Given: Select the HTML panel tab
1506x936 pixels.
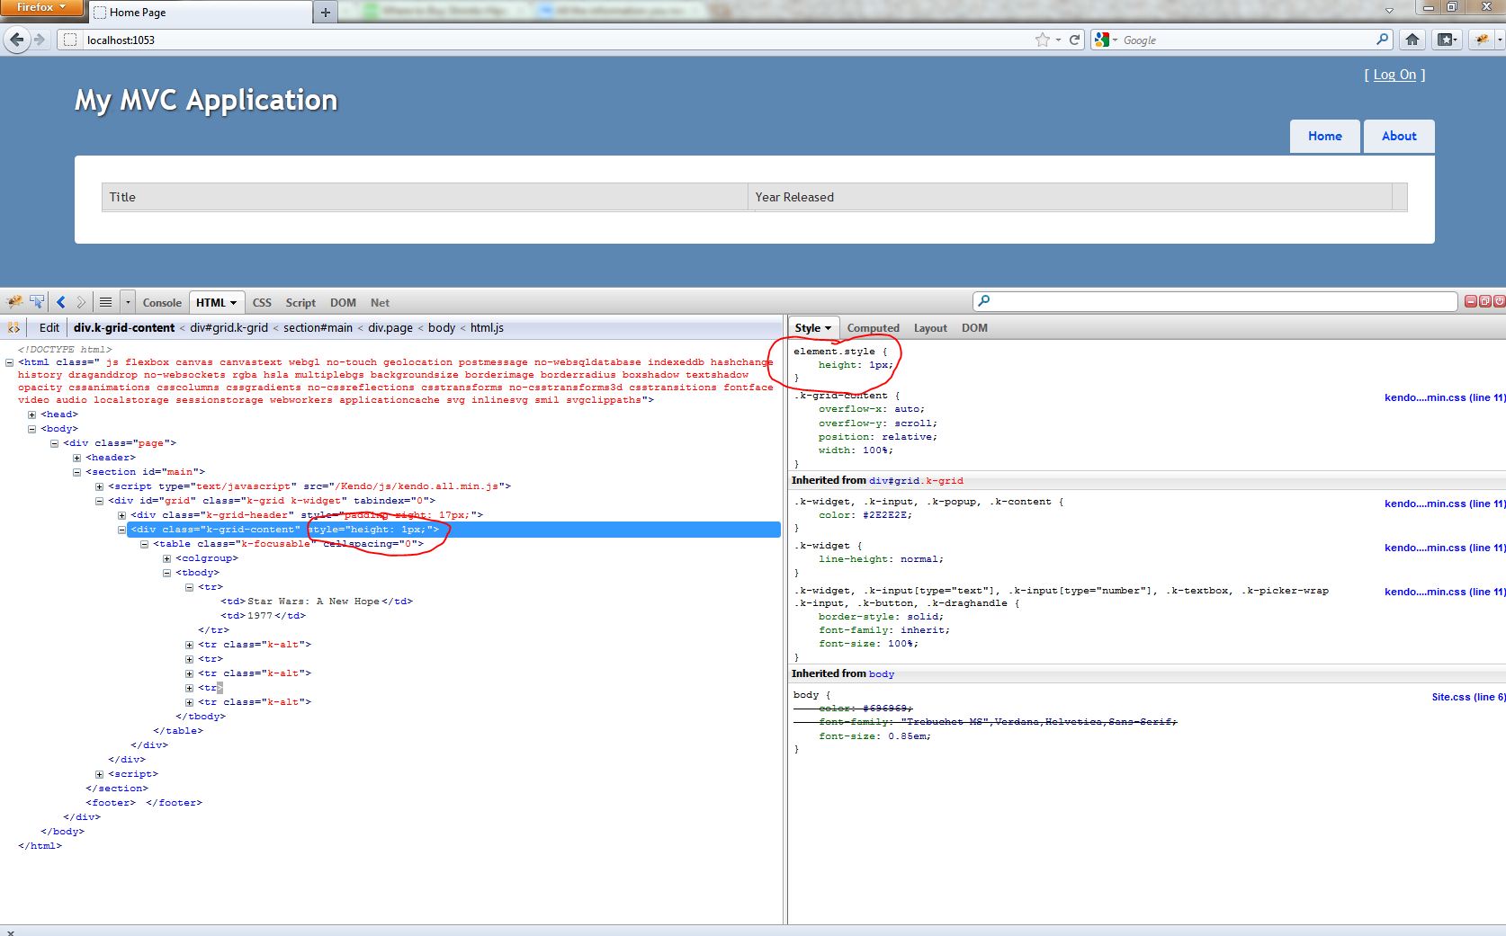Looking at the screenshot, I should 217,303.
